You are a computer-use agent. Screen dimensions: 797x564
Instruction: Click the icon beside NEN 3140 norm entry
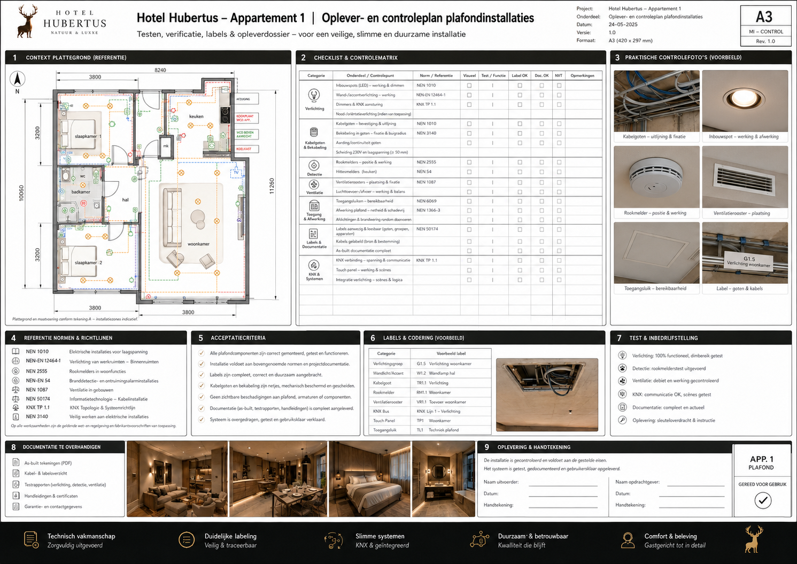pyautogui.click(x=16, y=416)
